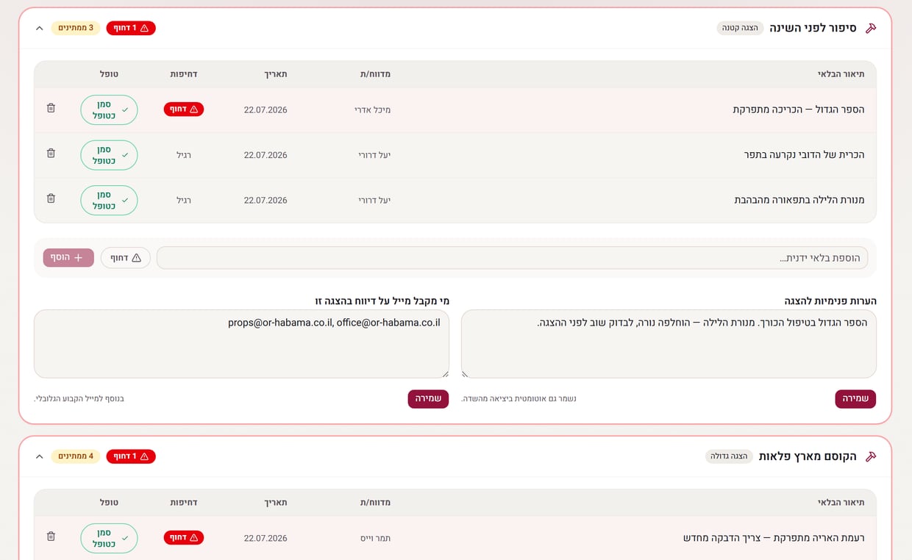Delete the fault 'הספר הגדול — הכריכה מתפרקת'
912x560 pixels.
51,109
